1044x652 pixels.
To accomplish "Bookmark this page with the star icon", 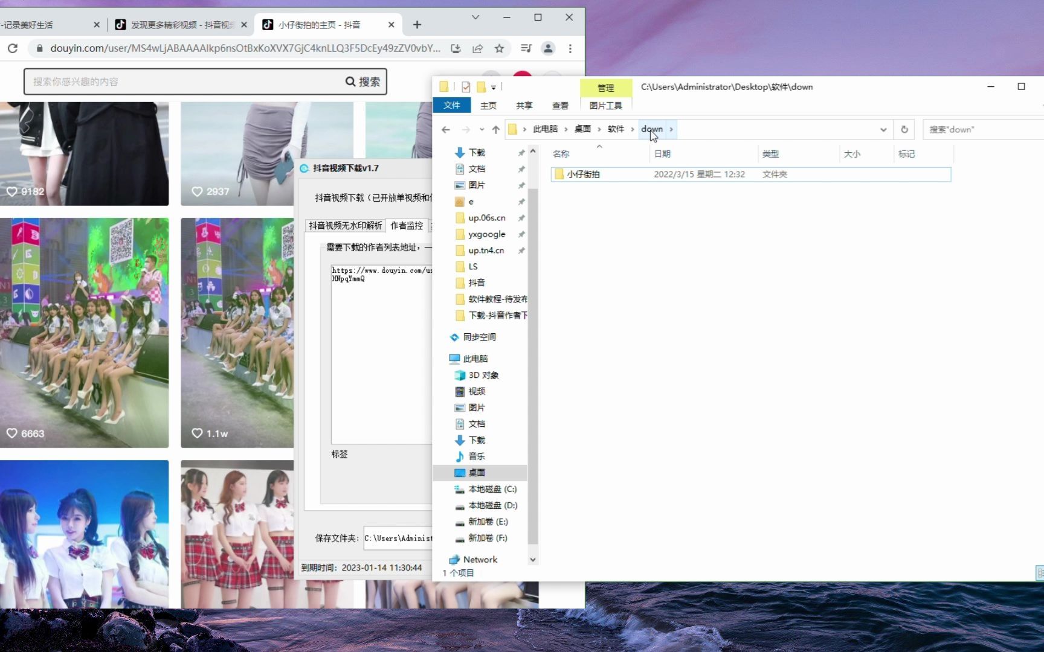I will [x=499, y=48].
